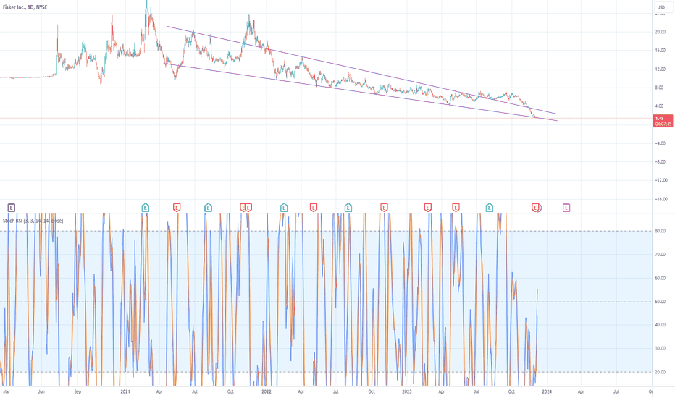Click the 2022 label on the time axis
The image size is (675, 398).
tap(267, 392)
